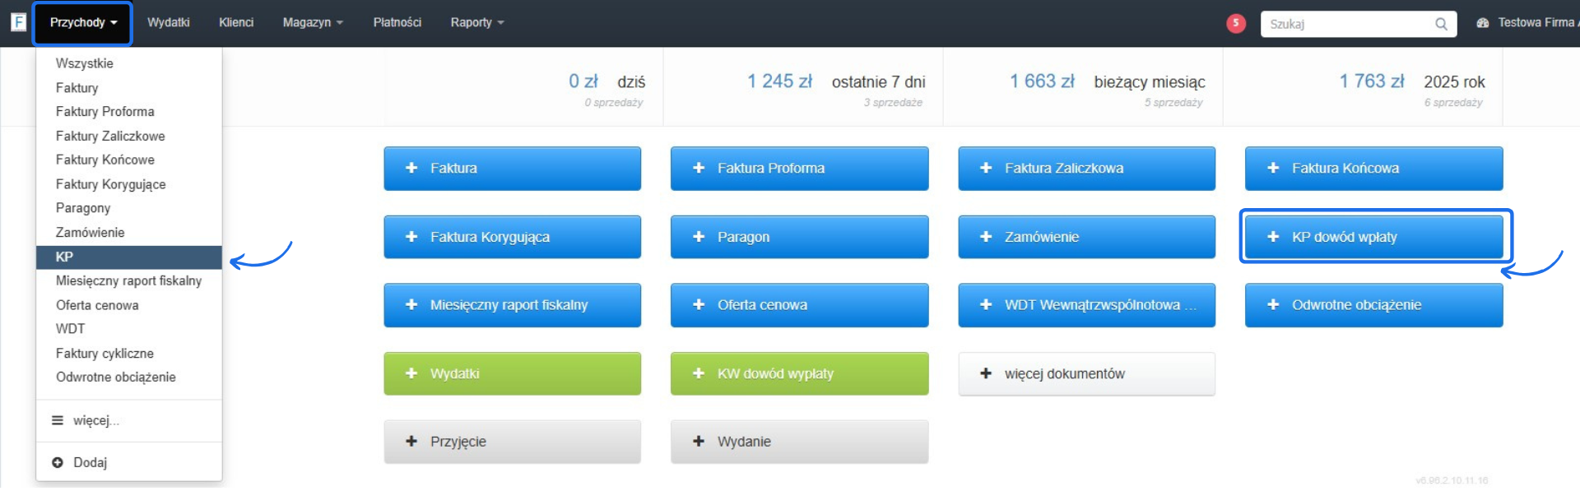Click the 1 245 zł last 7 days amount
This screenshot has width=1580, height=491.
click(779, 81)
